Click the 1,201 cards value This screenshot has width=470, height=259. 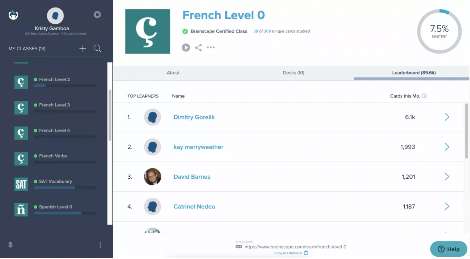pos(408,177)
